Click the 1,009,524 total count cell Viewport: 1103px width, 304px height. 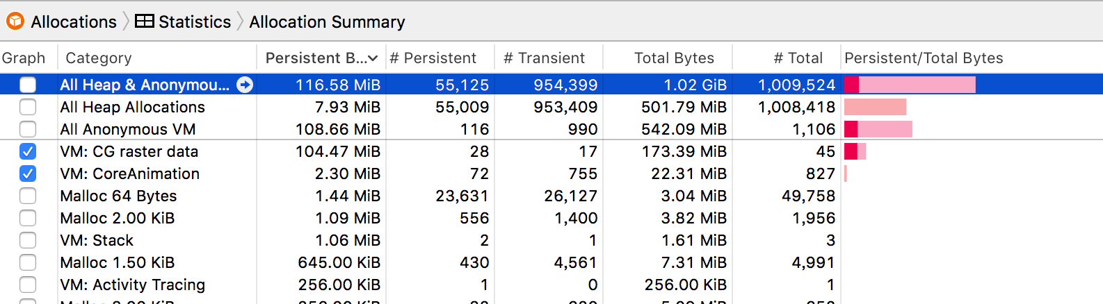(796, 85)
